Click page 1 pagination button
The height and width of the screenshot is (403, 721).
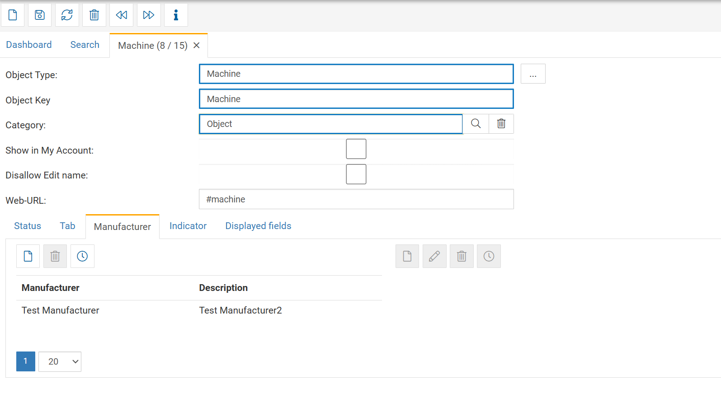point(26,361)
